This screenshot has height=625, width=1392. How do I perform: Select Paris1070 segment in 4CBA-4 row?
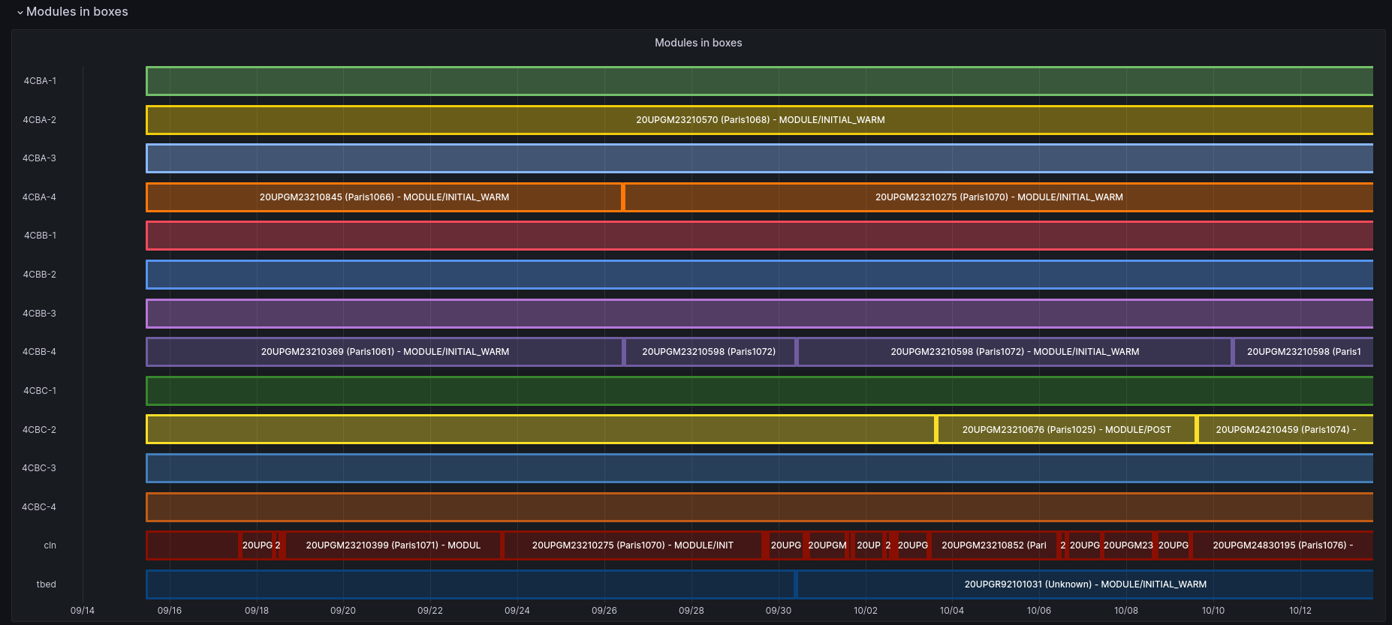pyautogui.click(x=999, y=197)
